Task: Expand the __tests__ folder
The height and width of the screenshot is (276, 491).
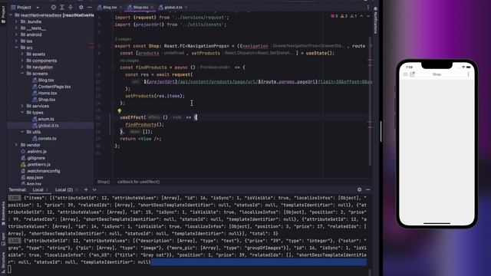Action: [17, 28]
